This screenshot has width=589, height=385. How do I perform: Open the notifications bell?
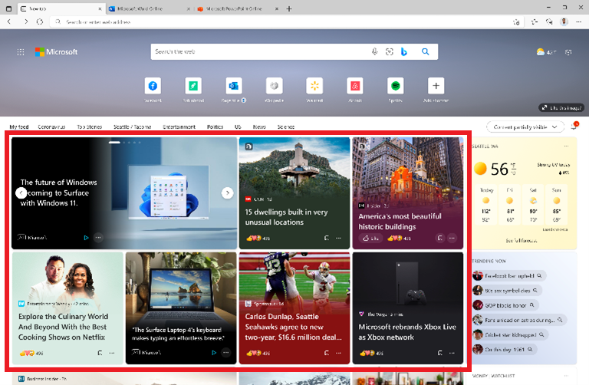(x=574, y=127)
